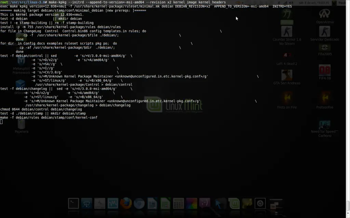
Task: Open the rainbow color app in the dock
Action: 191,203
